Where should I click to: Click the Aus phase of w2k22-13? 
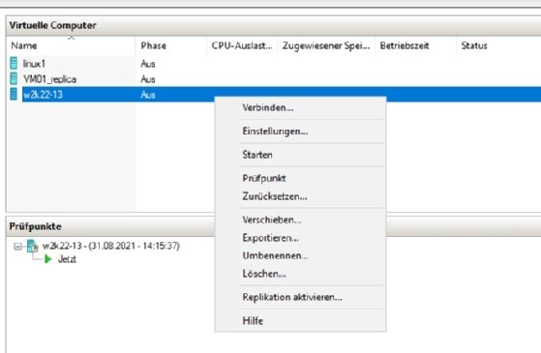coord(148,95)
